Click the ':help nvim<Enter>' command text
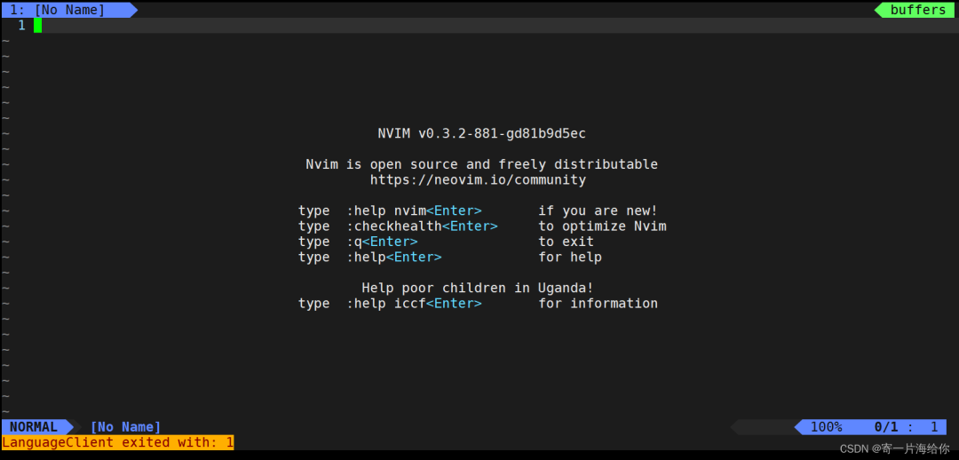The width and height of the screenshot is (959, 460). (414, 211)
